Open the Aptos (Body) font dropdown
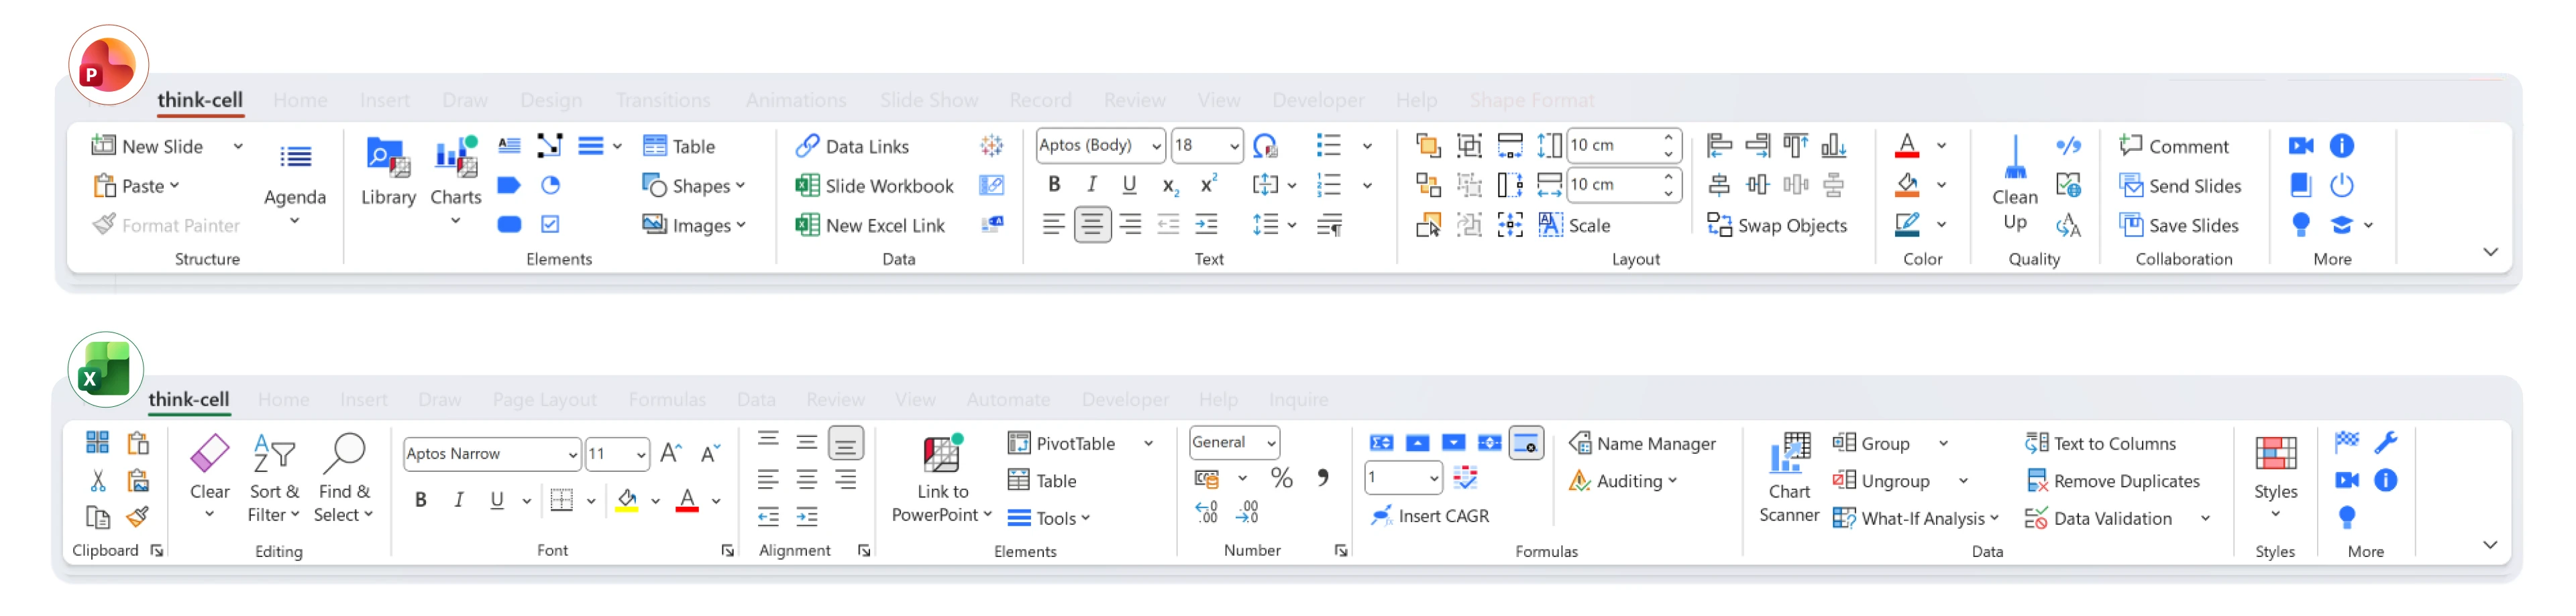Image resolution: width=2576 pixels, height=616 pixels. coord(1156,146)
